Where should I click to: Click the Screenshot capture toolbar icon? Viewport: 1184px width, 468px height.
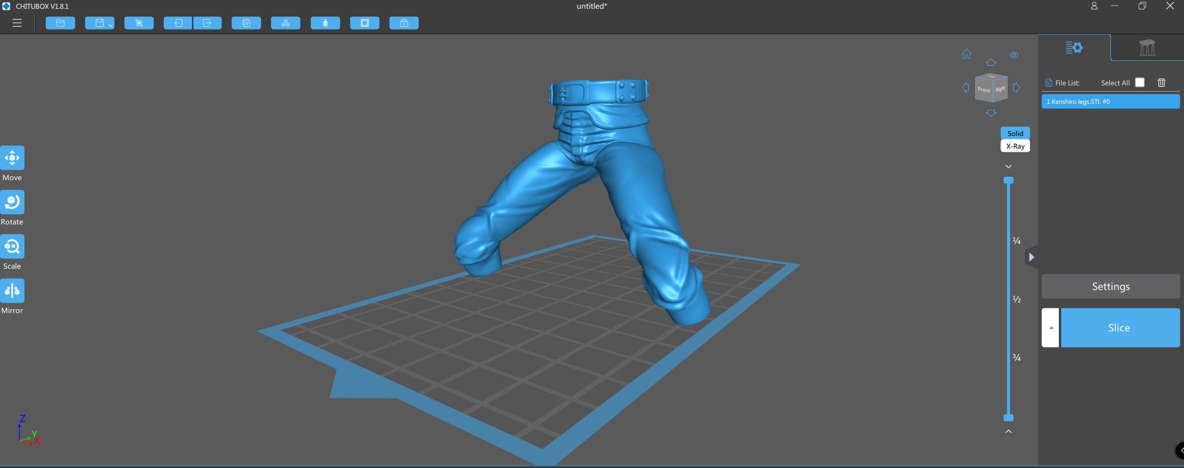[139, 23]
